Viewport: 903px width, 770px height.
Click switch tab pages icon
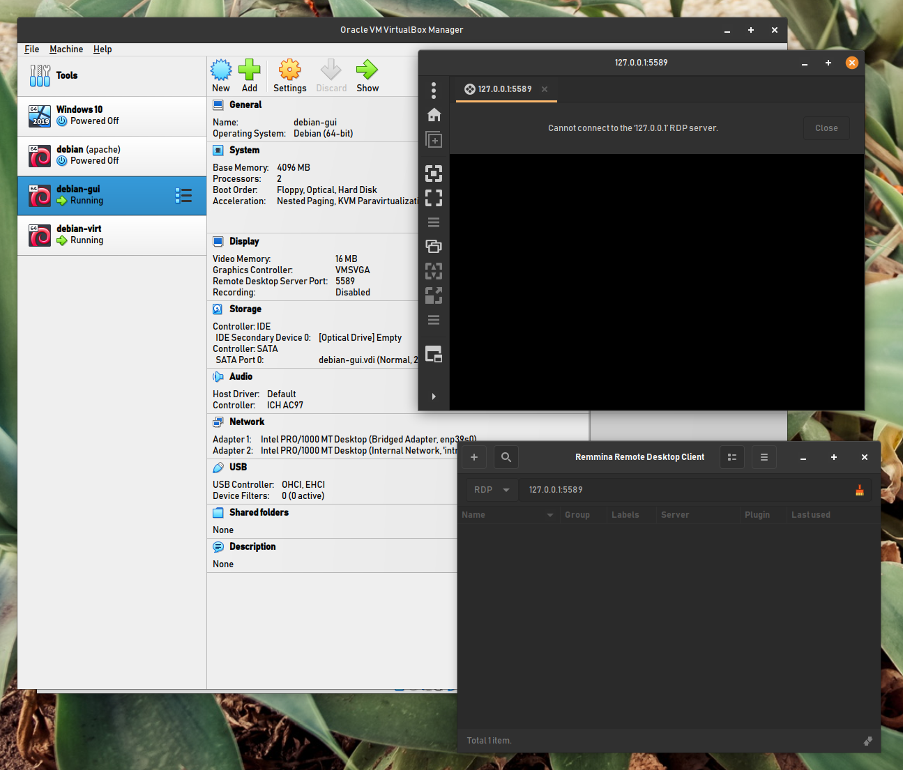(434, 246)
